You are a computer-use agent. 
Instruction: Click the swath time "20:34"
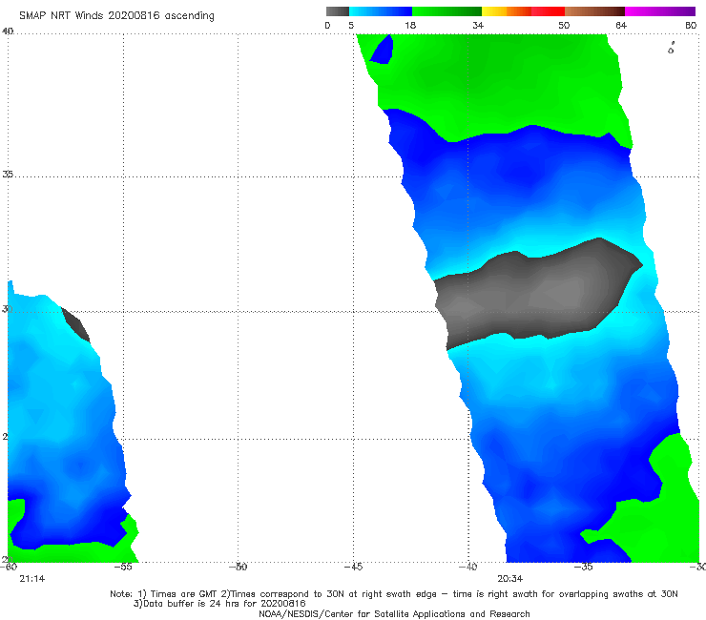(x=509, y=579)
